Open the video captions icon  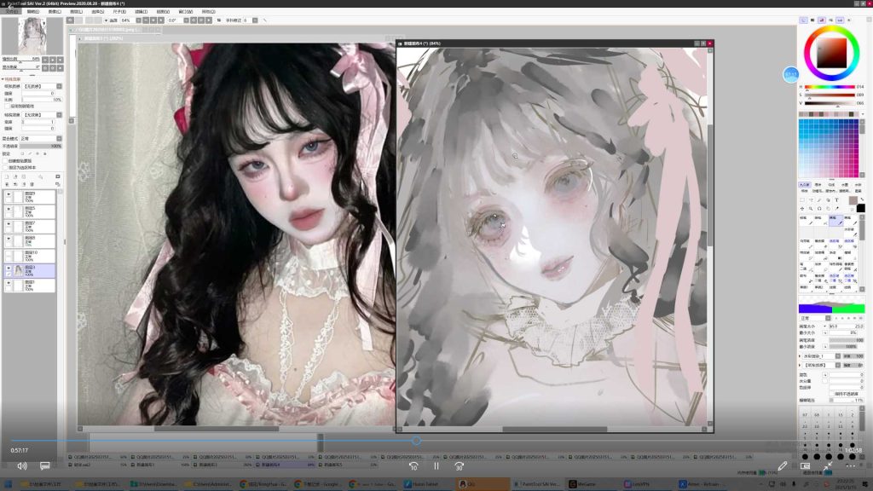[x=44, y=466]
